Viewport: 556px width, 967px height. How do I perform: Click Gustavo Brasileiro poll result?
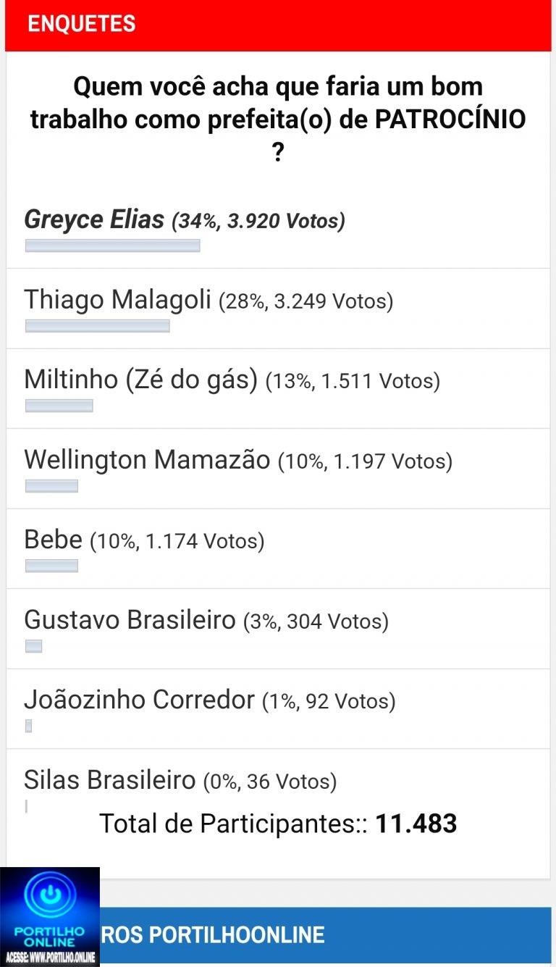click(206, 621)
